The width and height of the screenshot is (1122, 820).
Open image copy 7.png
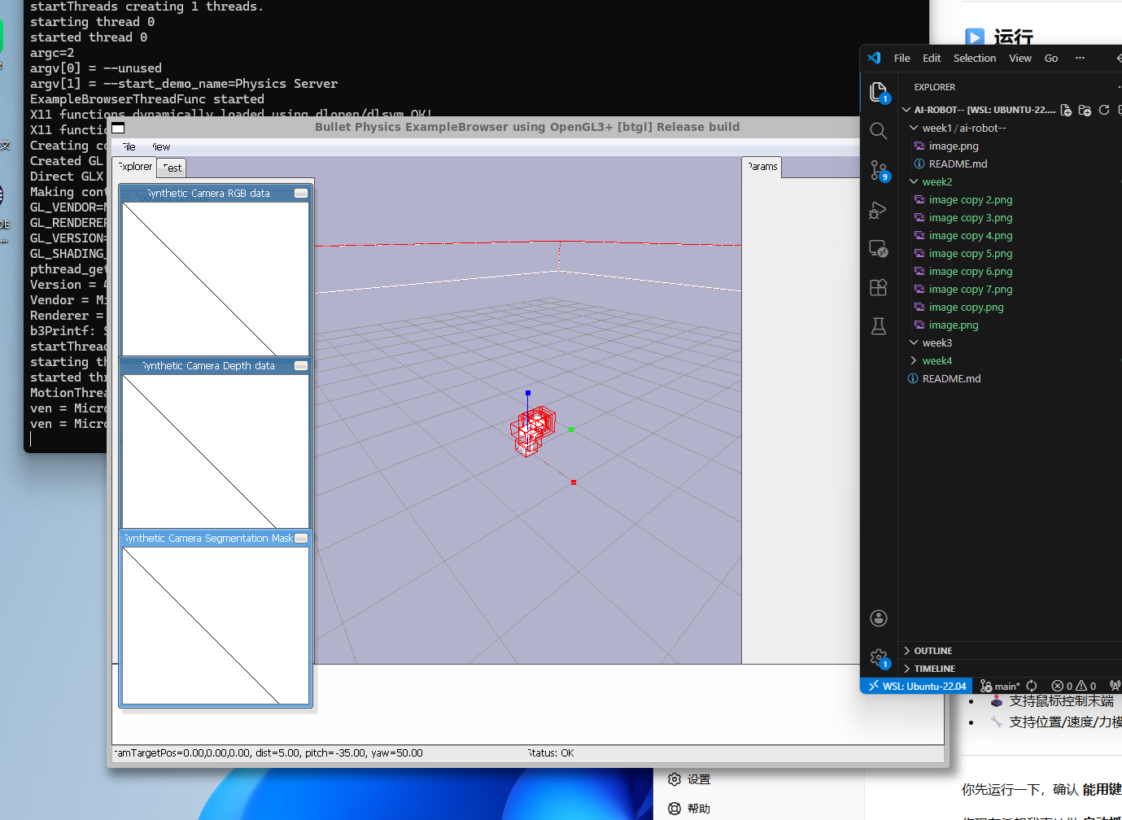coord(971,290)
